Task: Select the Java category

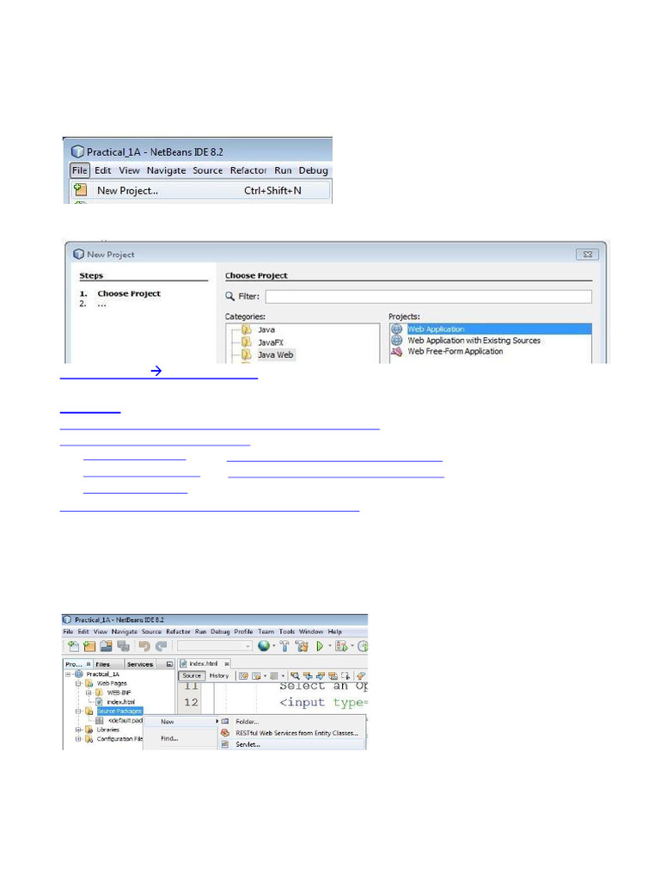Action: 266,330
